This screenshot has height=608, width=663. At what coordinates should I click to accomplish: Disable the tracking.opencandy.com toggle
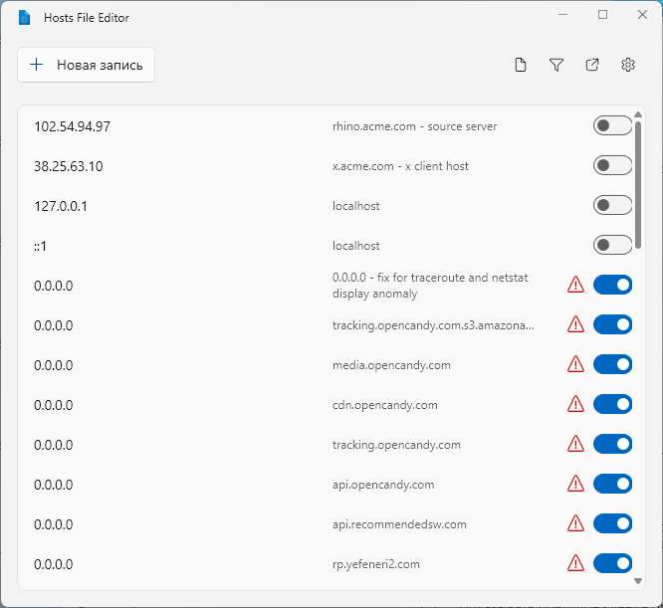point(612,445)
